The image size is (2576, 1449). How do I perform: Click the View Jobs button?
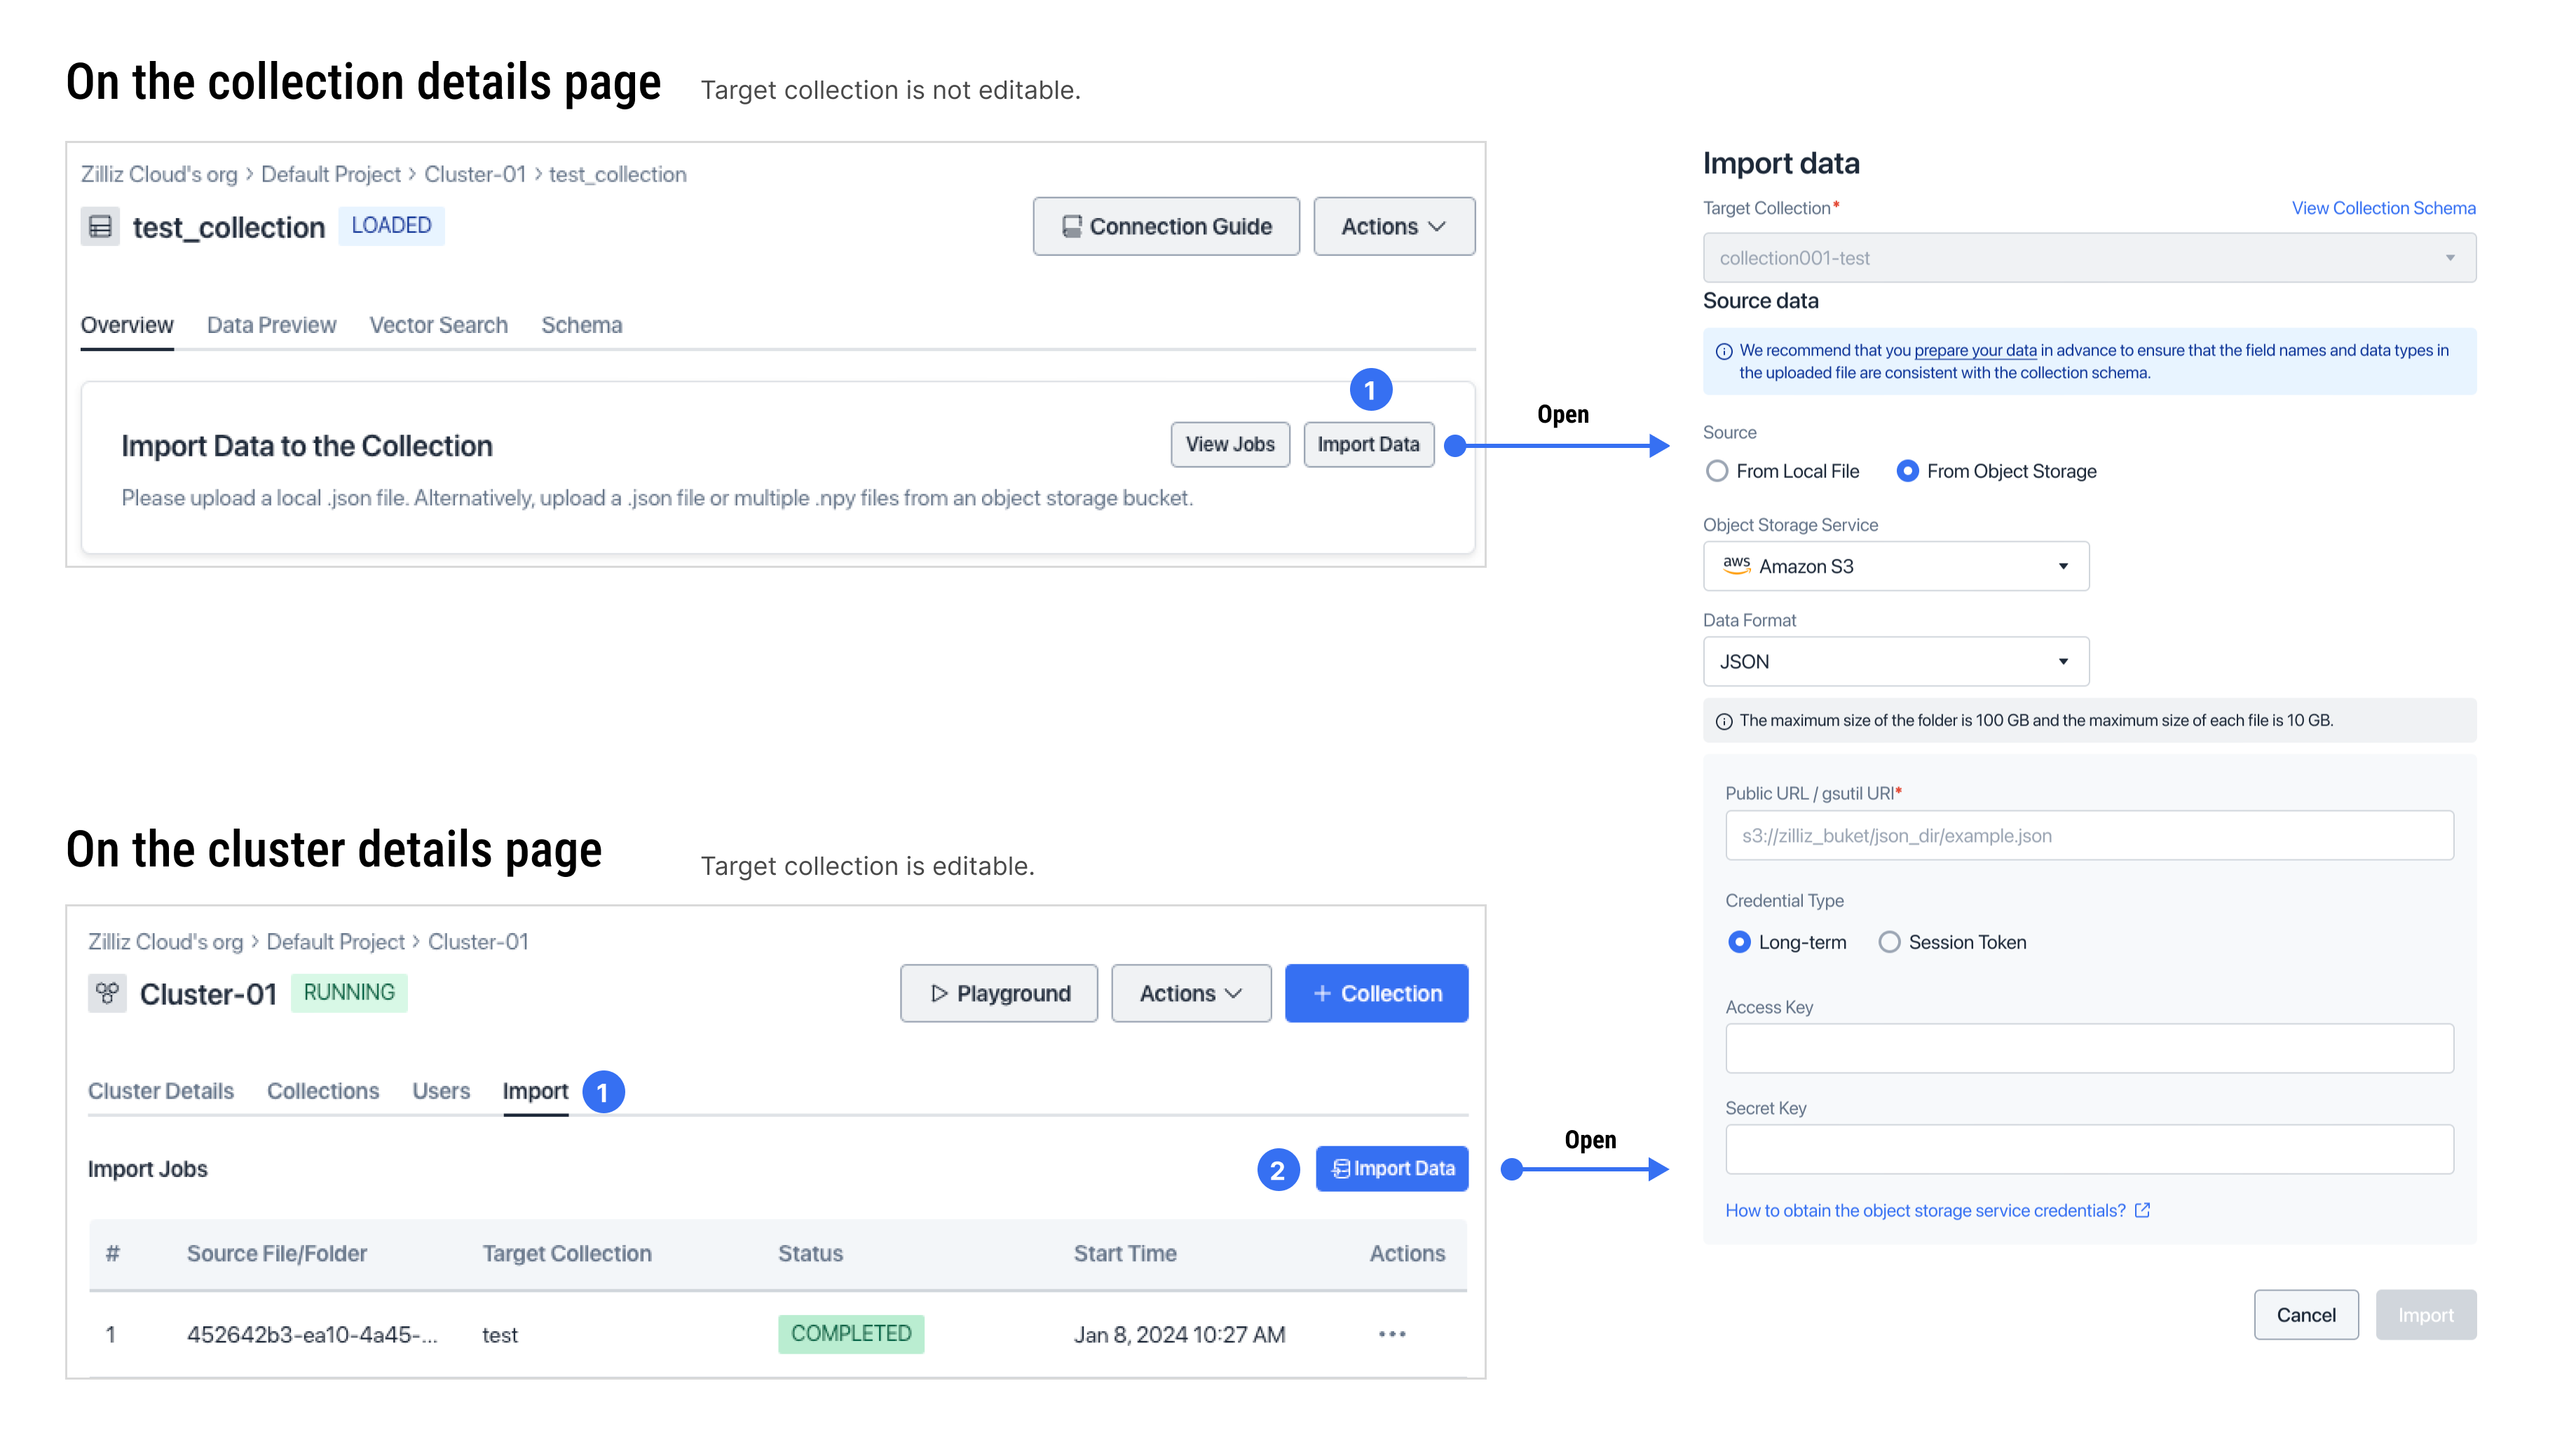click(x=1230, y=444)
